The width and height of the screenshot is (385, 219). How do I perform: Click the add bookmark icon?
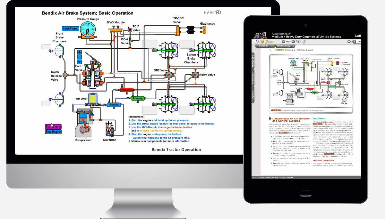(257, 42)
